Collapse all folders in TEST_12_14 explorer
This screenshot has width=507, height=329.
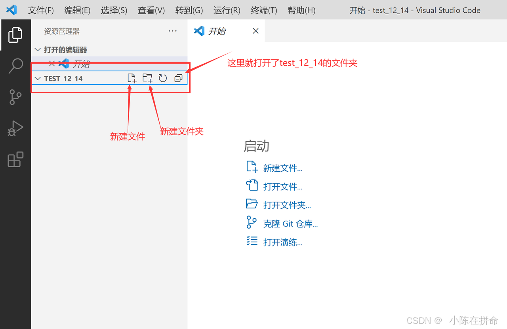(x=178, y=78)
